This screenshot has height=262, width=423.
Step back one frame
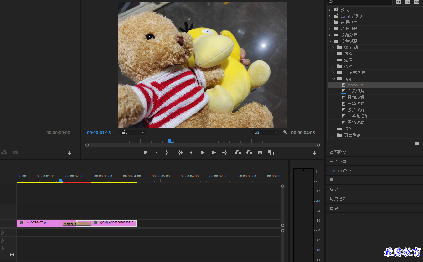point(192,153)
